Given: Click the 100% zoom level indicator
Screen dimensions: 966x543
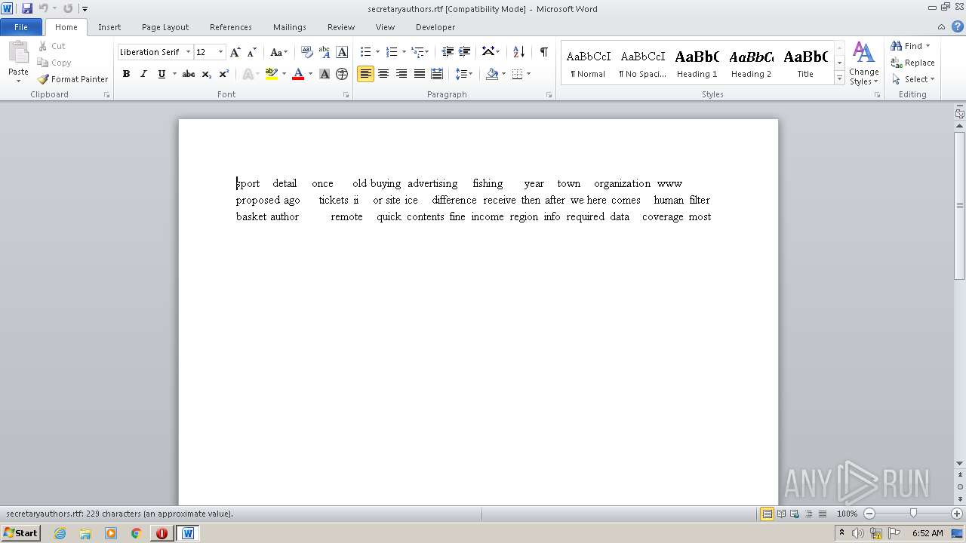Looking at the screenshot, I should point(847,514).
